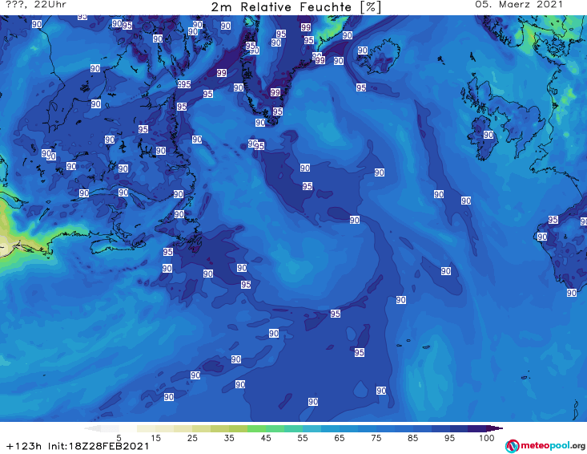Click the 90 contour label over Ireland
Image resolution: width=587 pixels, height=454 pixels.
[488, 135]
